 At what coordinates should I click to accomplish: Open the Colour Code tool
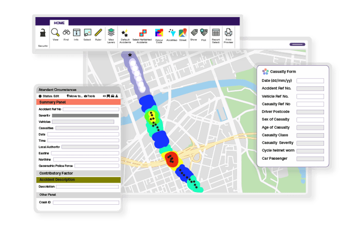(159, 33)
